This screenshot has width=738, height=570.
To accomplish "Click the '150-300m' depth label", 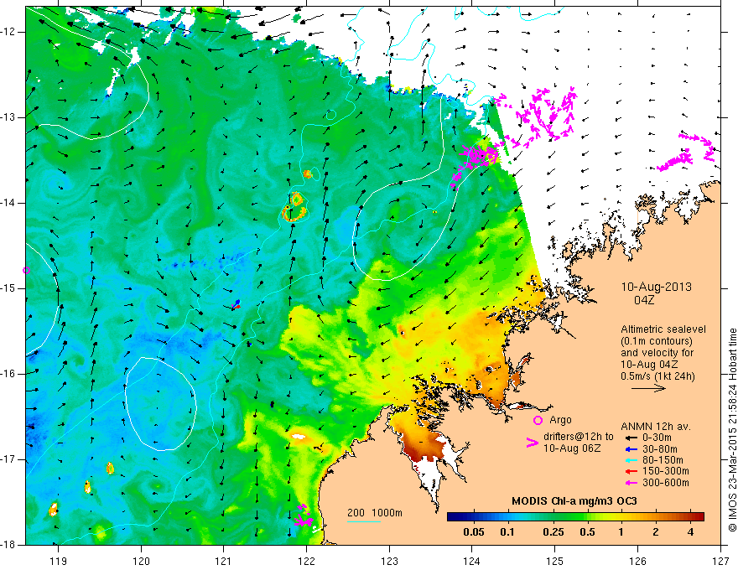I will pyautogui.click(x=666, y=471).
